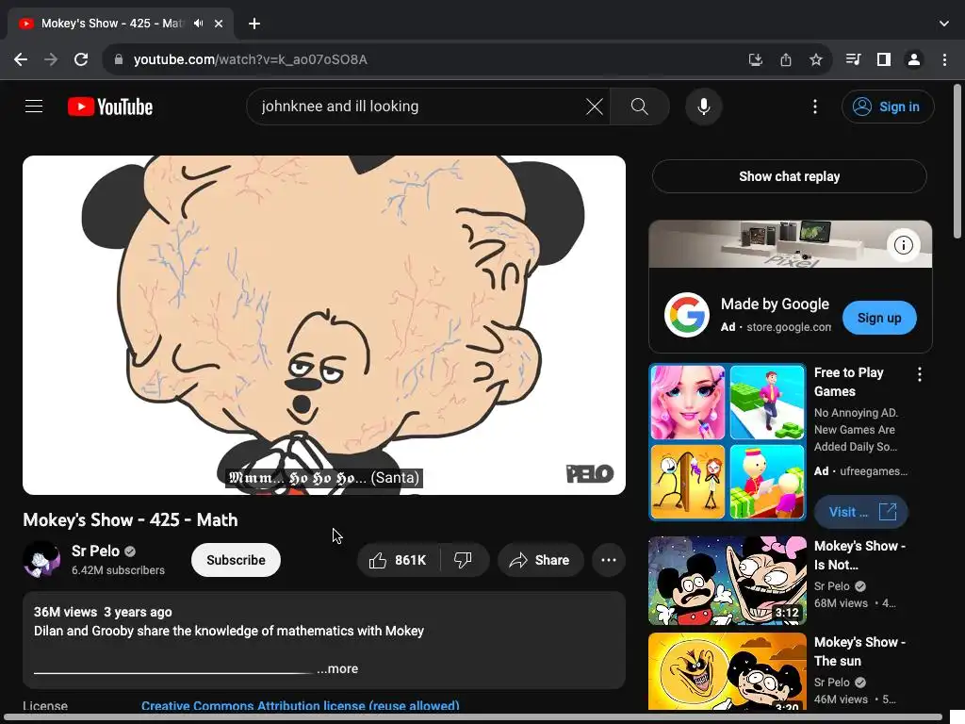Open Mokey's Show - Is Not... thumbnail

tap(727, 581)
